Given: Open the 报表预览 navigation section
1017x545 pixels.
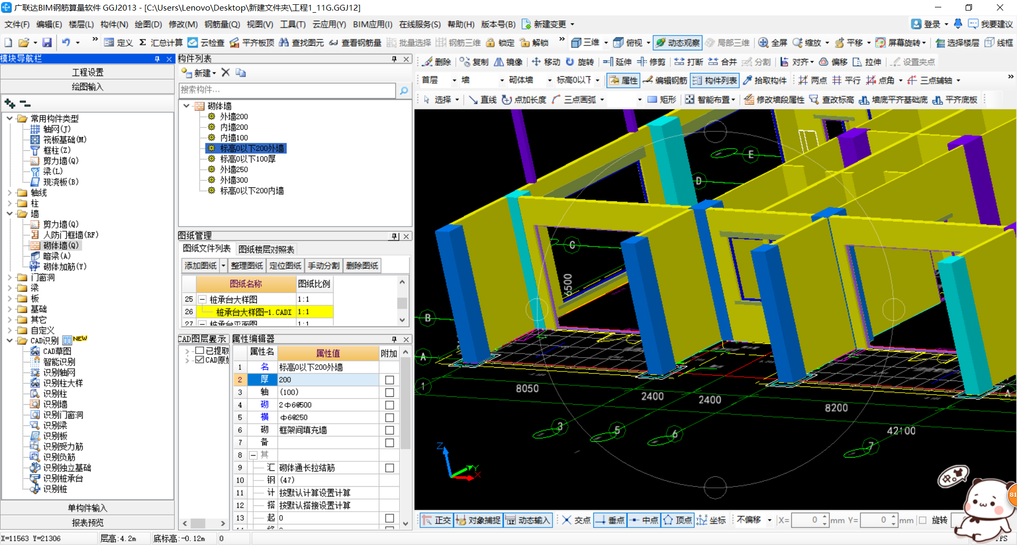Looking at the screenshot, I should pyautogui.click(x=87, y=523).
